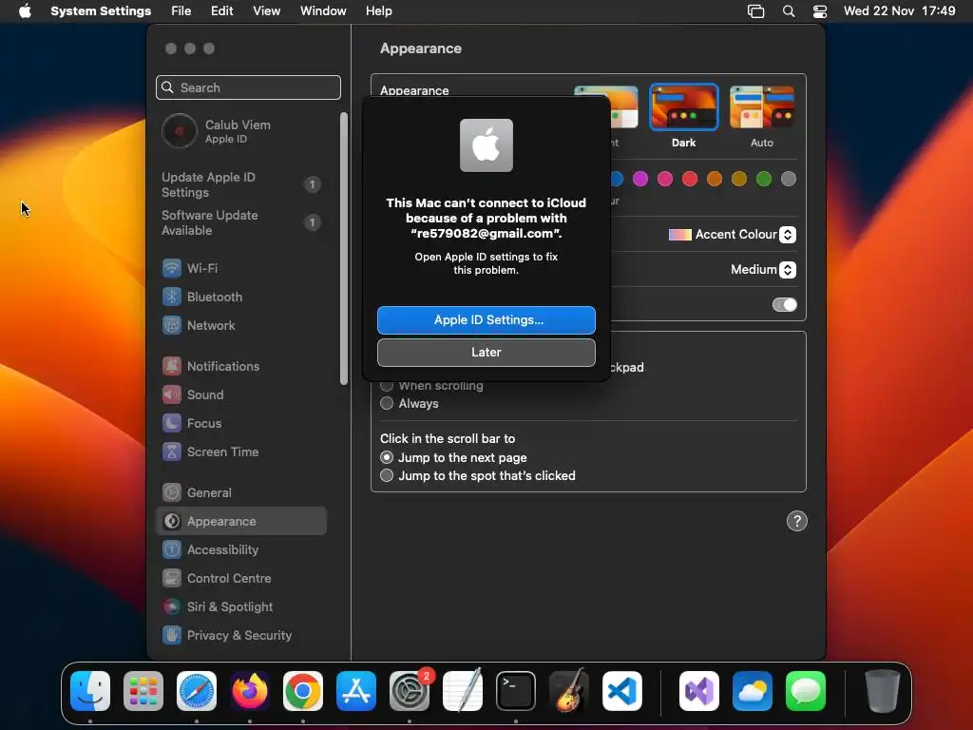The width and height of the screenshot is (973, 730).
Task: Select the Dark appearance thumbnail
Action: pyautogui.click(x=684, y=106)
